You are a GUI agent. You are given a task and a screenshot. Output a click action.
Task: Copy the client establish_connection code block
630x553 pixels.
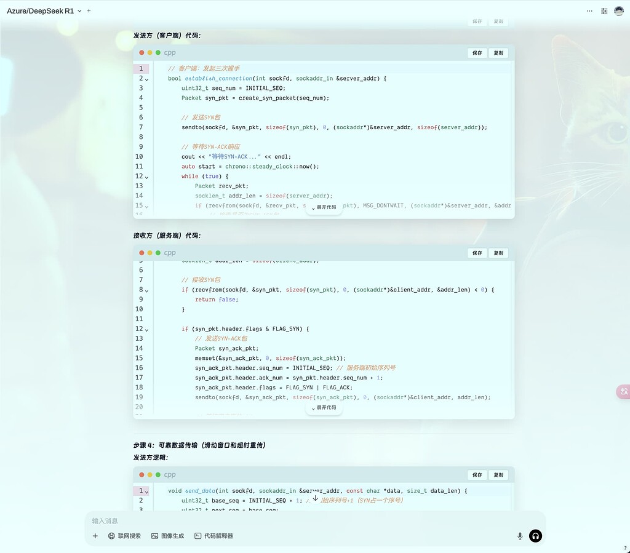[x=498, y=53]
